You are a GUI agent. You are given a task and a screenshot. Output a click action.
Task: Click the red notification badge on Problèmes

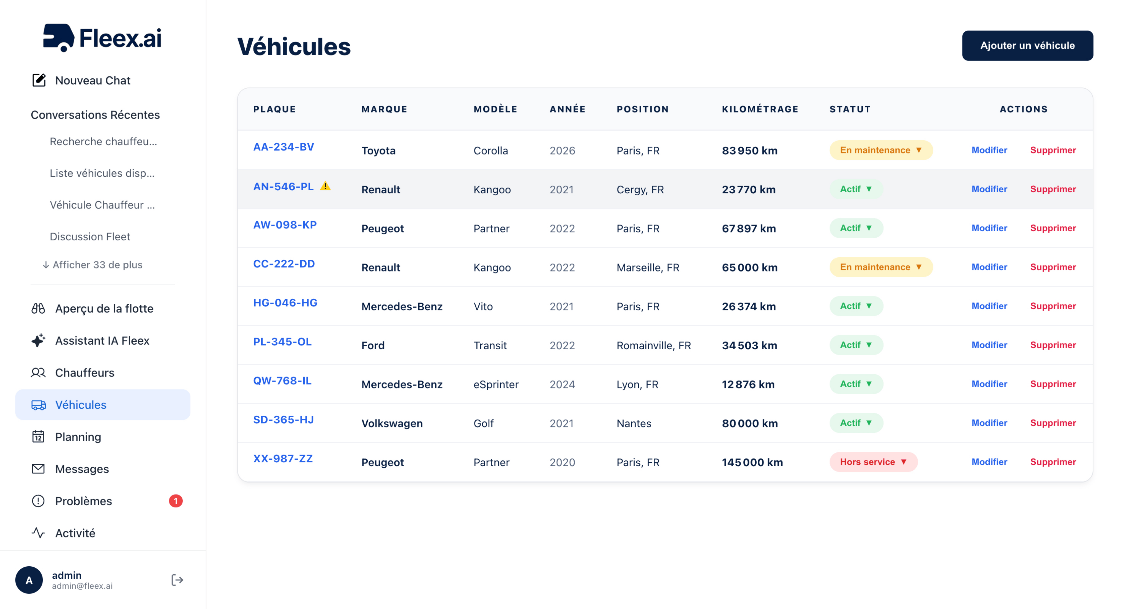175,501
